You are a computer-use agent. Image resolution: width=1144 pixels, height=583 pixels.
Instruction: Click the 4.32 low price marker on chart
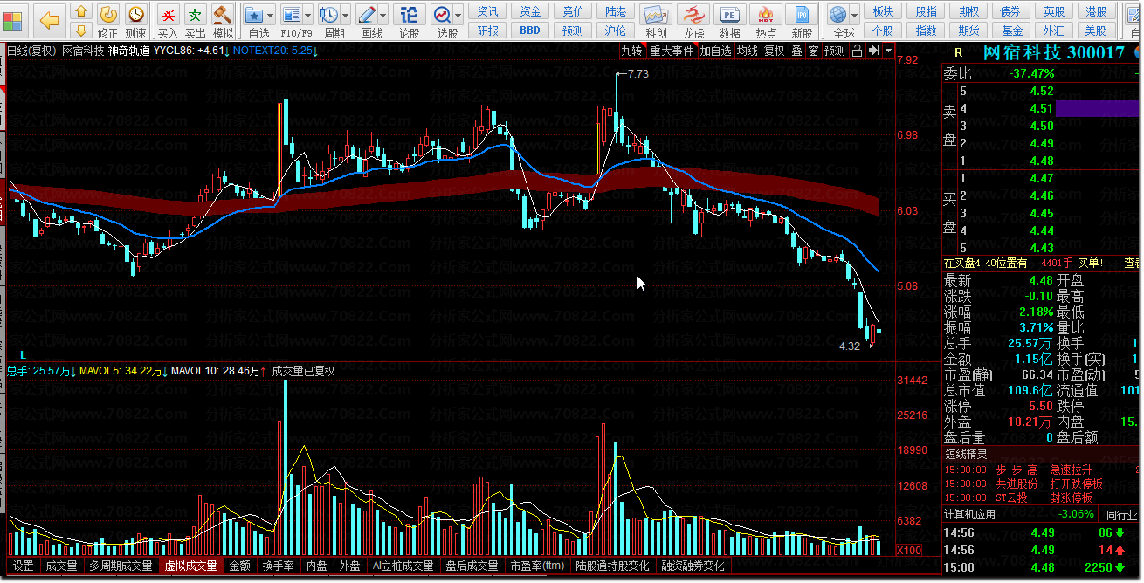[x=849, y=346]
